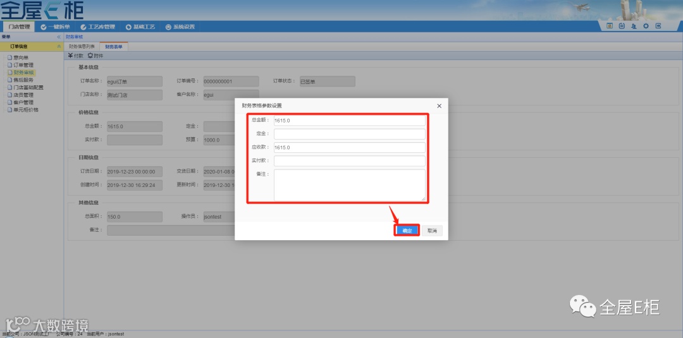Open 售后服务 in the tree

click(23, 80)
